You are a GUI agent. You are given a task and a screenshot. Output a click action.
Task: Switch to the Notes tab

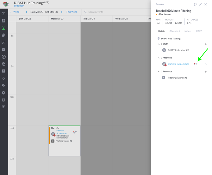187,31
